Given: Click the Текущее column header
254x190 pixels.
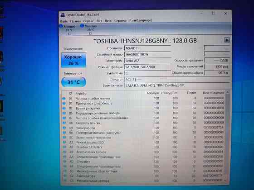Looking at the screenshot, I should click(153, 93).
